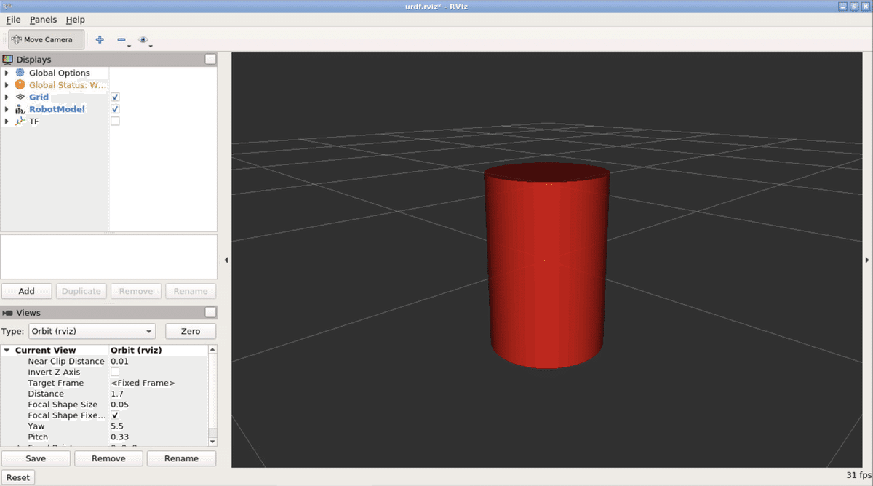Click the Add display button
The width and height of the screenshot is (873, 486).
pyautogui.click(x=26, y=291)
